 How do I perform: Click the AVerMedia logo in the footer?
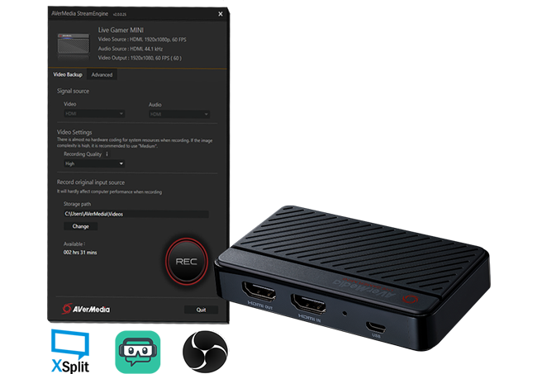tap(86, 309)
